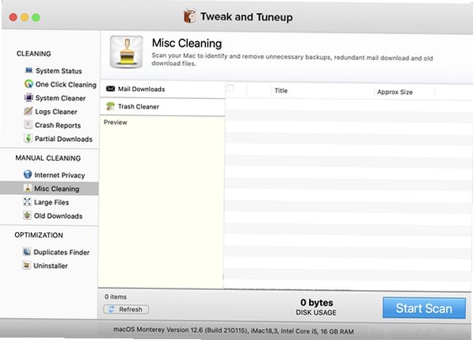This screenshot has width=473, height=340.
Task: Select the Trash Cleaner category
Action: pos(162,106)
